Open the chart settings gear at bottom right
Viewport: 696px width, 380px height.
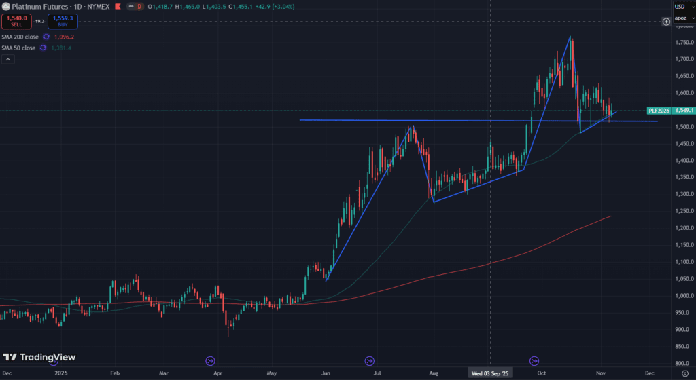point(684,373)
